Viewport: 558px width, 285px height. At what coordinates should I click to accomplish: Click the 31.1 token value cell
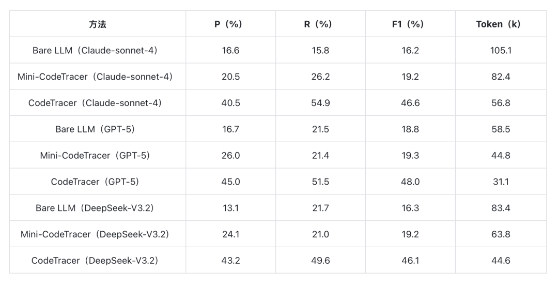tap(500, 182)
